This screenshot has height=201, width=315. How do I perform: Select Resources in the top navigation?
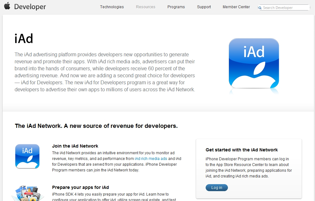[146, 7]
